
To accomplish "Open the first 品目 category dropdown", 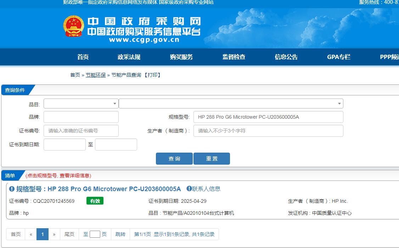I will coord(81,104).
